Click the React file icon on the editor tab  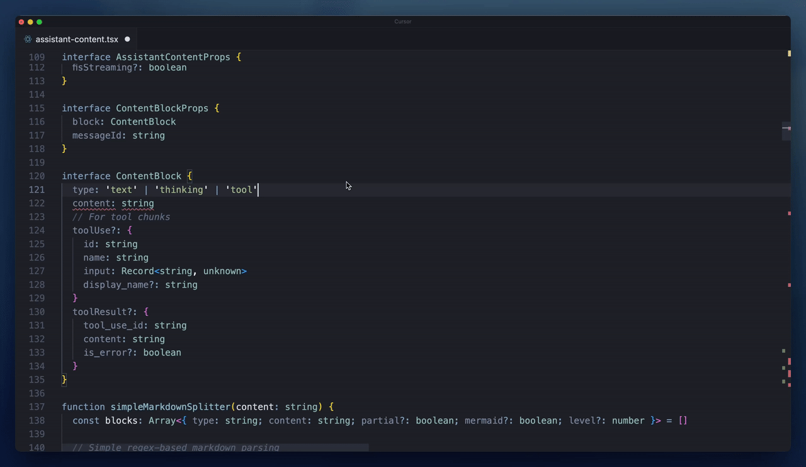(27, 39)
